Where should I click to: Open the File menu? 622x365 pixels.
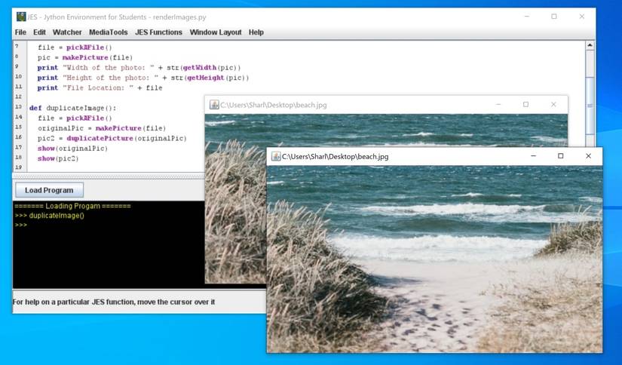(20, 32)
